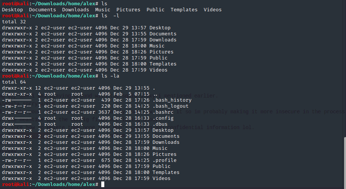Screen dimensions: 346x189
Task: Click "Videos" in the top ls output row
Action: coord(212,10)
